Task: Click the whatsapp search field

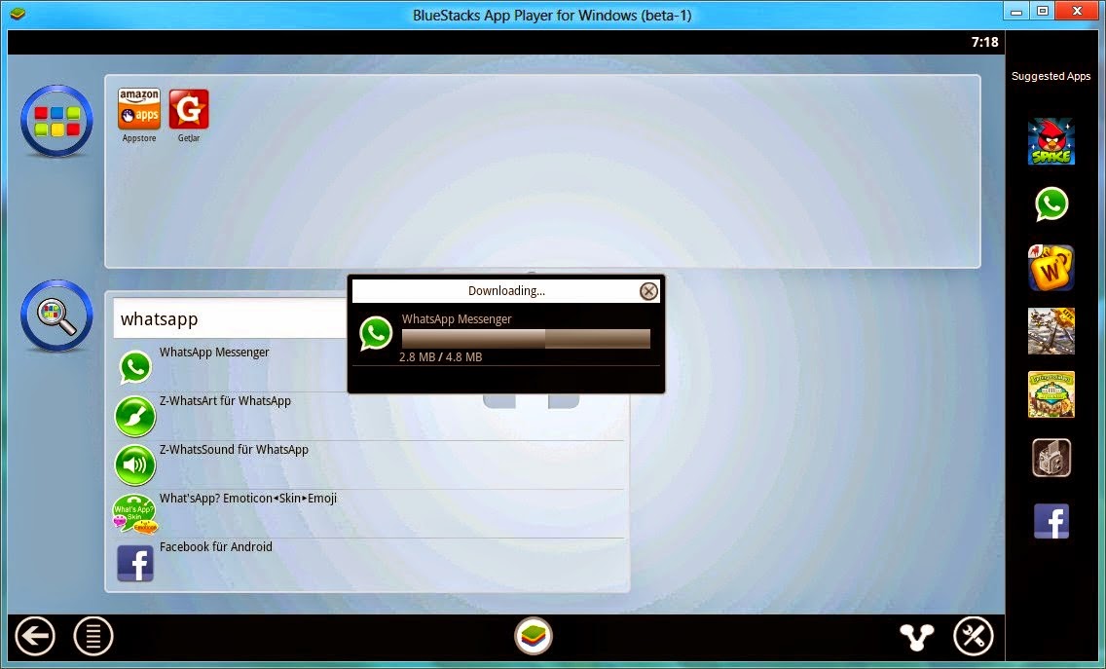Action: point(232,319)
